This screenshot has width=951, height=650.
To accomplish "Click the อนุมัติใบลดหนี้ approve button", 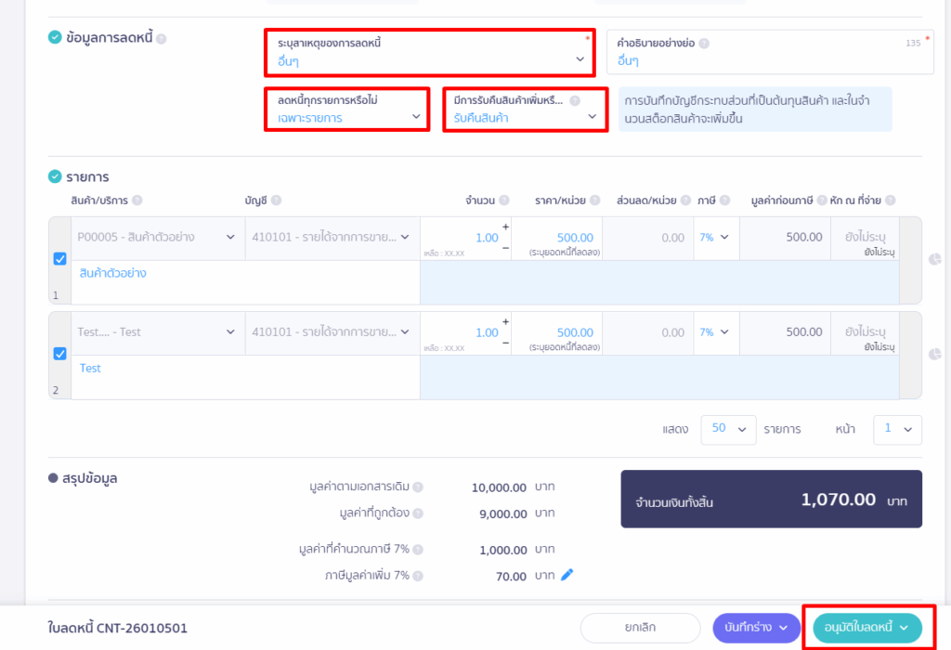I will [x=866, y=628].
